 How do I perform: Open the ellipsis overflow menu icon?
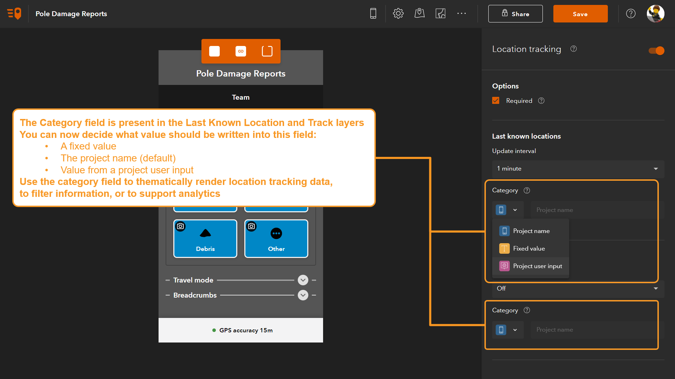point(462,13)
